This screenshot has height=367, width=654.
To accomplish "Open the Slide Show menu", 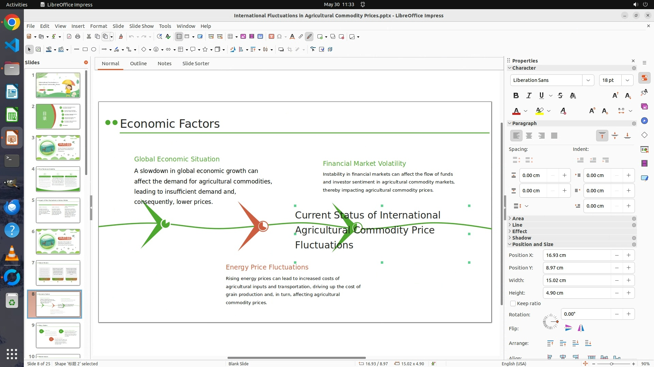I will coord(141,26).
